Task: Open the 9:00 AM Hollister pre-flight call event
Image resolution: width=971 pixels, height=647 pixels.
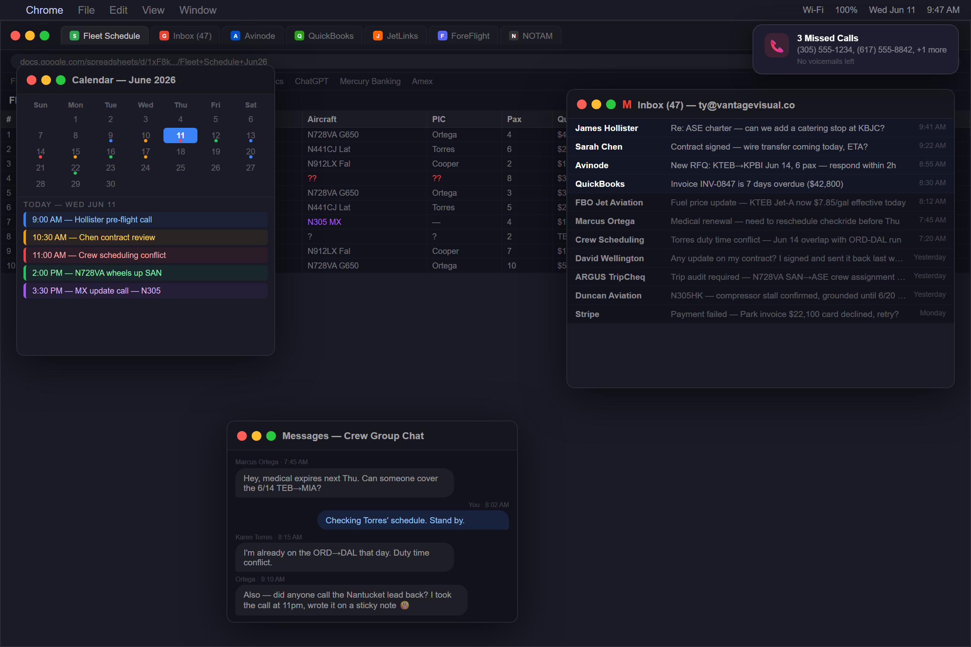Action: click(x=146, y=220)
